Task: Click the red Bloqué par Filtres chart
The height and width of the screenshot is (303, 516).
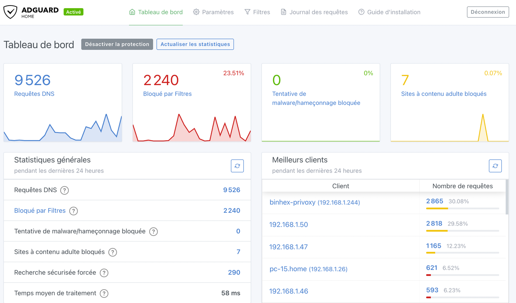Action: click(192, 128)
